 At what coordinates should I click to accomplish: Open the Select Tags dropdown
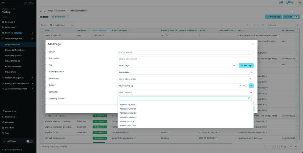177,65
